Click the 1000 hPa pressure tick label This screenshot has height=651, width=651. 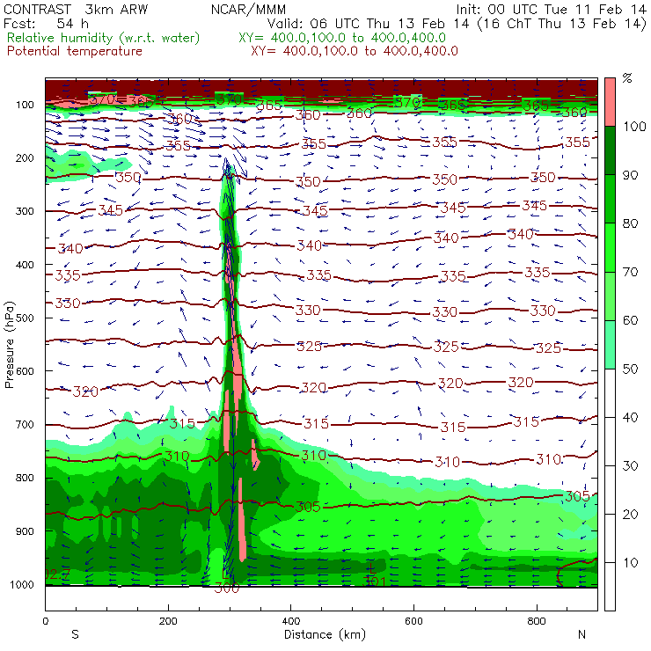(x=22, y=584)
